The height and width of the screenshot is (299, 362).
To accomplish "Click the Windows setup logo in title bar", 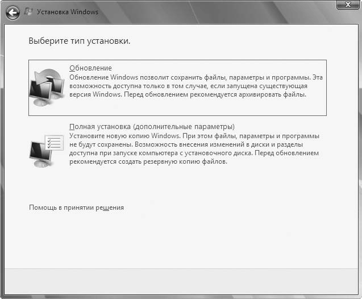I will [28, 12].
